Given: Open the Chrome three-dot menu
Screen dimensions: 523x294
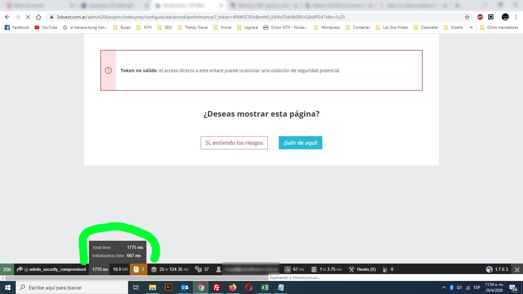Looking at the screenshot, I should click(x=516, y=17).
